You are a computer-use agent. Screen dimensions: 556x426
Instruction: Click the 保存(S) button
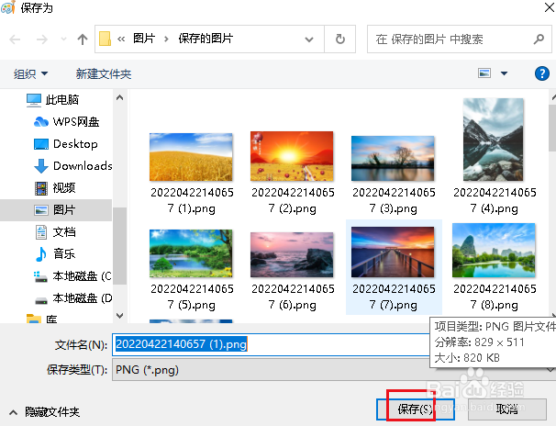416,409
